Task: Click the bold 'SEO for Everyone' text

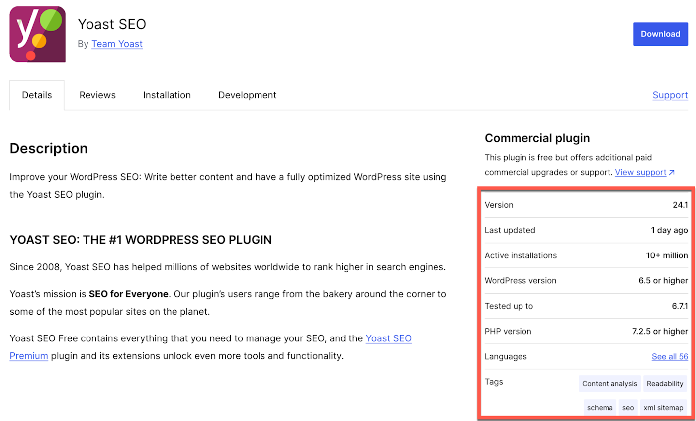Action: (128, 294)
